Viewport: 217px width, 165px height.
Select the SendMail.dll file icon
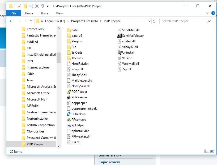pos(120,30)
